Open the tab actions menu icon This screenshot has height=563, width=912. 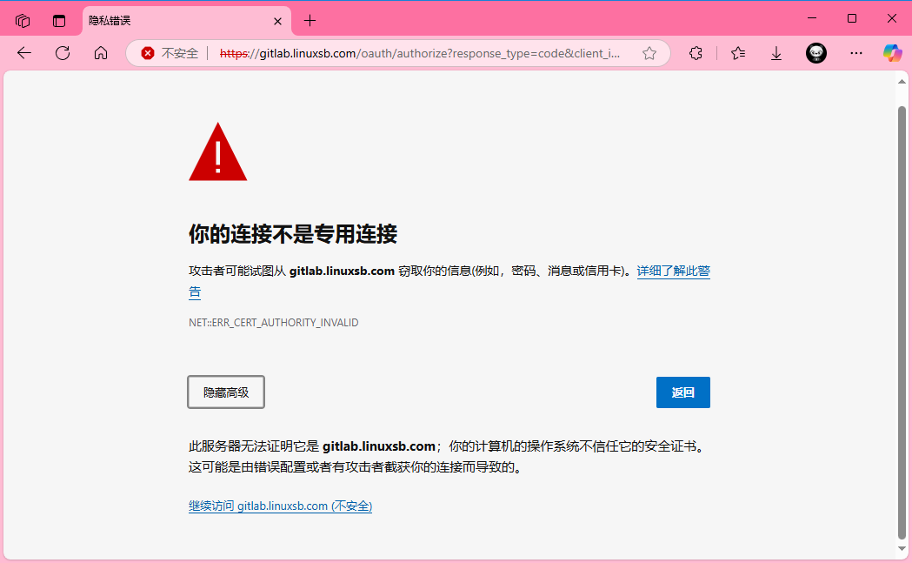coord(59,21)
